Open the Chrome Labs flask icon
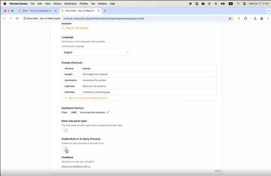Screen dimensions: 271x176 (255, 19)
